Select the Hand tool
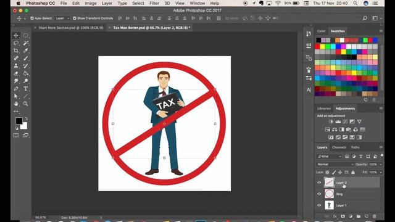 click(16, 104)
